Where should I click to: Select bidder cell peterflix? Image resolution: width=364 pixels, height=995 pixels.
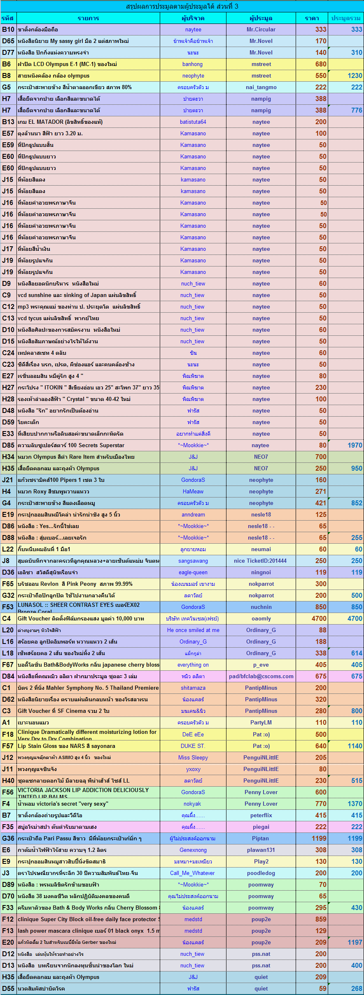coord(261,816)
